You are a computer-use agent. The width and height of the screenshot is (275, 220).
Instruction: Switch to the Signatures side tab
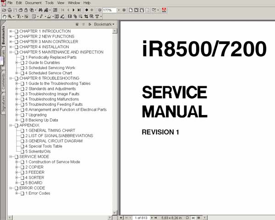3,104
